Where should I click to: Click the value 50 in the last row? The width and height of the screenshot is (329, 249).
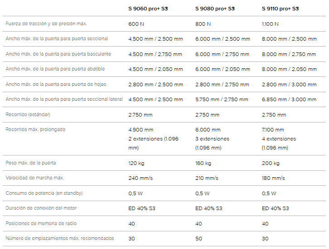(198, 239)
